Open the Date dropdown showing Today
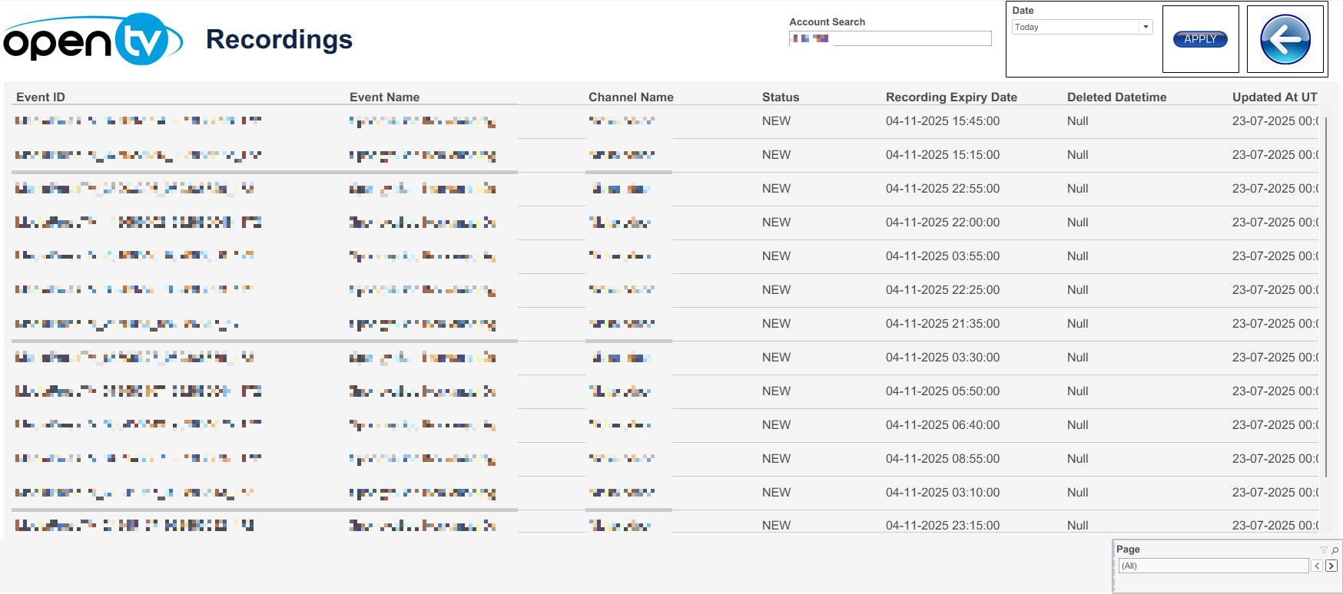Screen dimensions: 1343x594 coord(1076,27)
